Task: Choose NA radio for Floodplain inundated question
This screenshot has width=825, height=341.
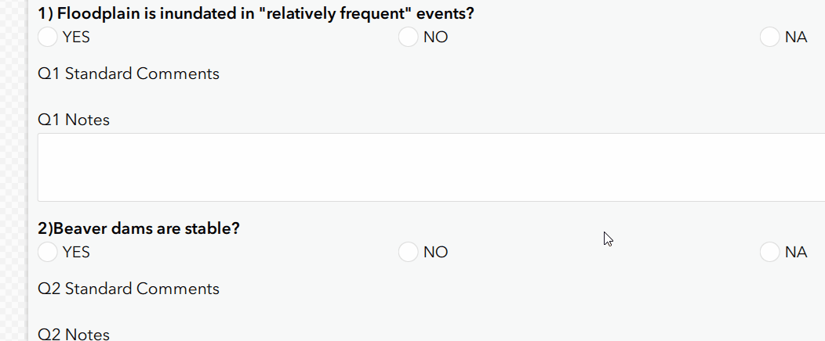Action: 769,37
